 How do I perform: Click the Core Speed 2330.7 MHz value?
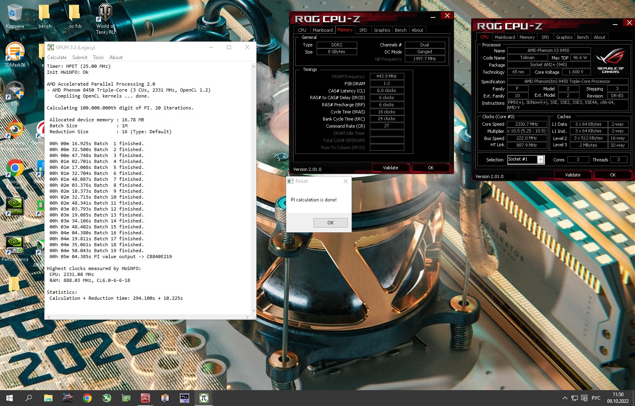[526, 124]
